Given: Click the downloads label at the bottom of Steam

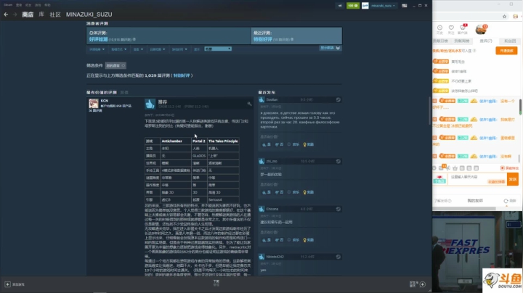Looking at the screenshot, I should [216, 283].
